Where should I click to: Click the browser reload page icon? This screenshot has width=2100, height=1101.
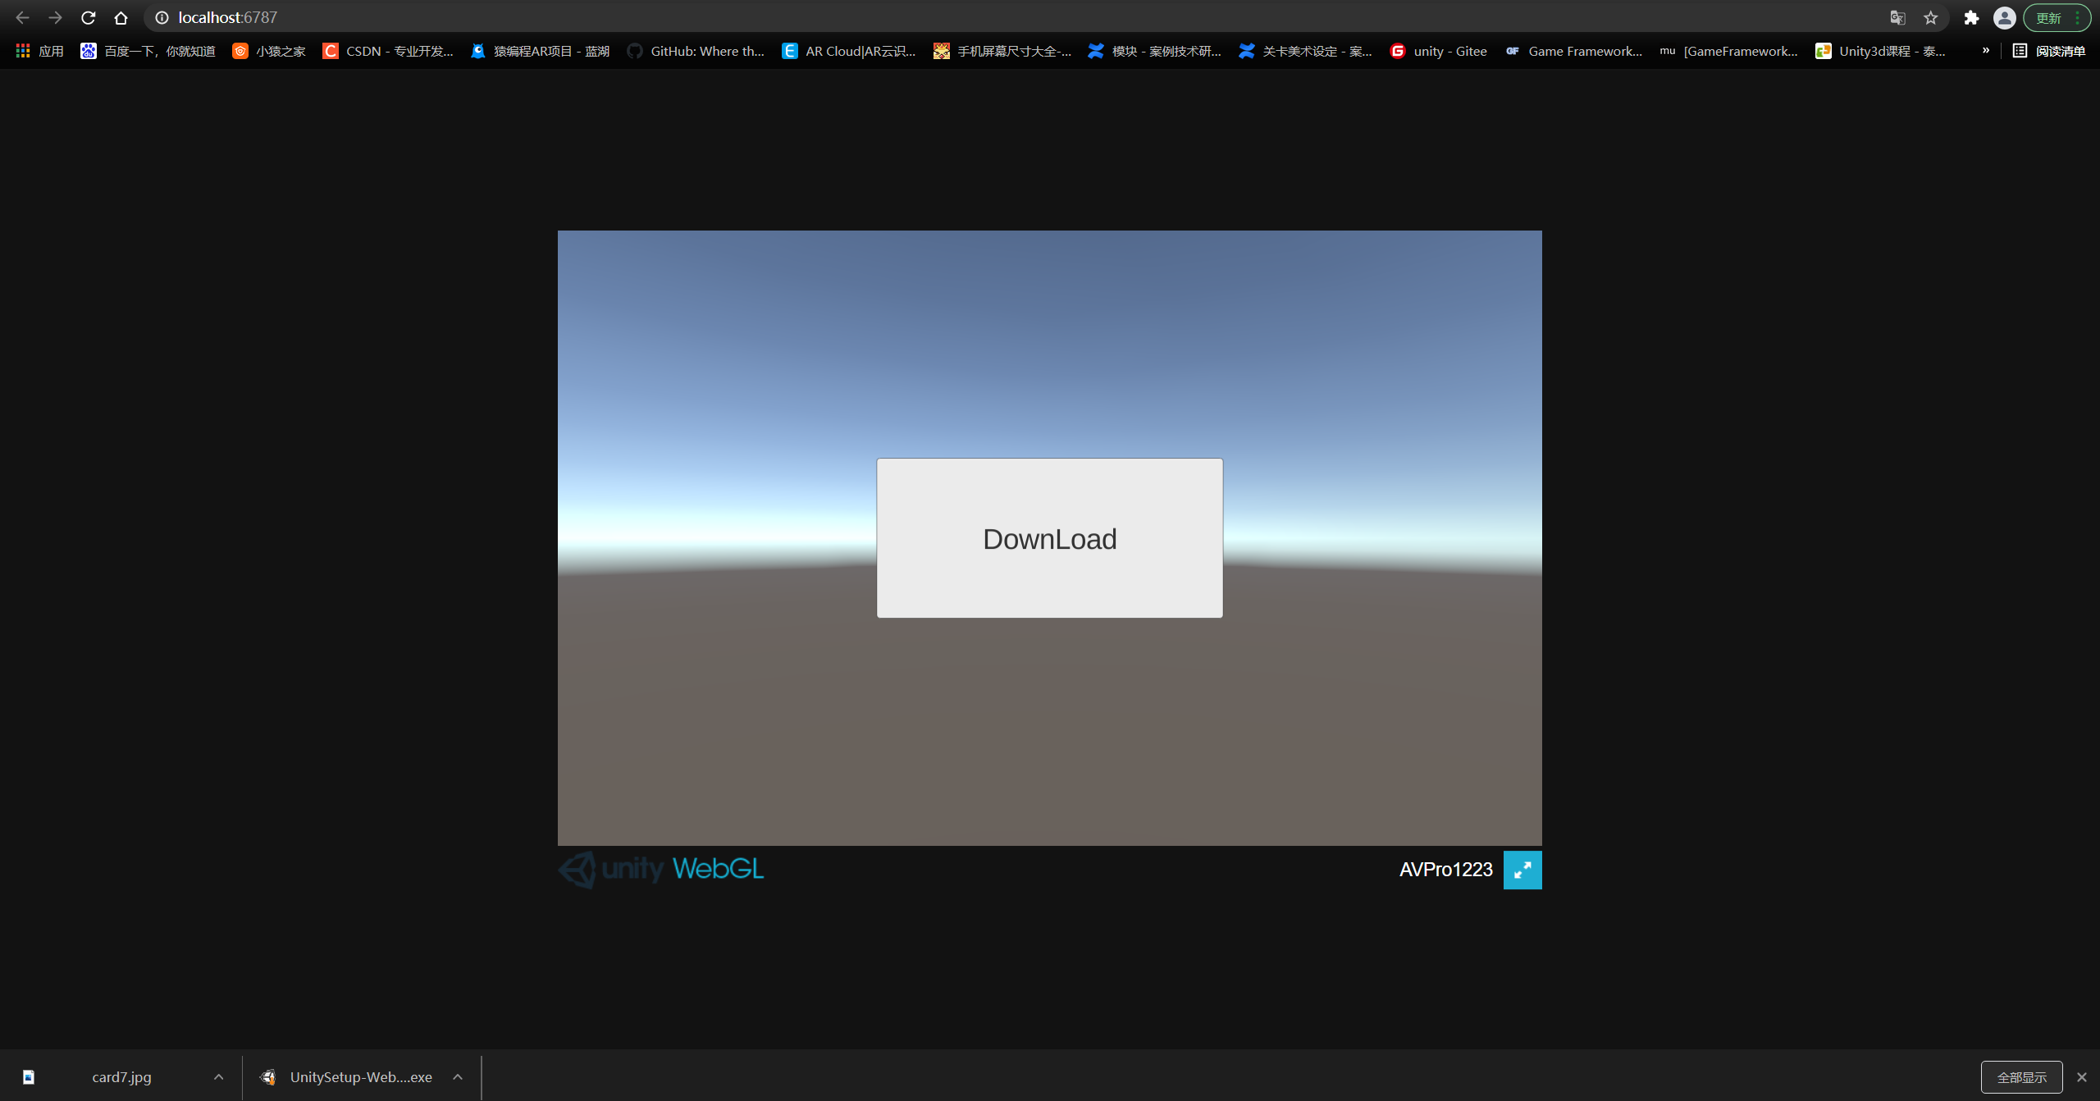[89, 17]
